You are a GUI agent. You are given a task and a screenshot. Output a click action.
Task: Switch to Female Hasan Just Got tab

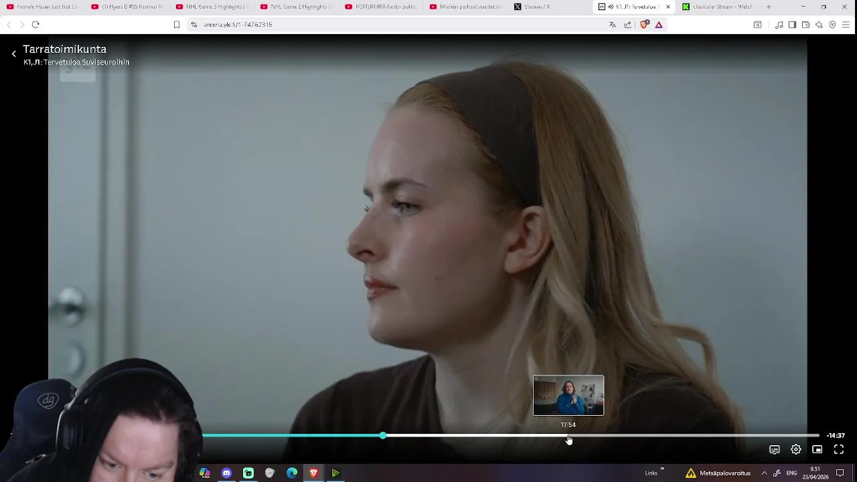point(42,7)
